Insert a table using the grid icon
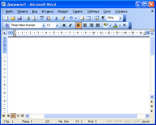This screenshot has width=156, height=125. [x=89, y=18]
